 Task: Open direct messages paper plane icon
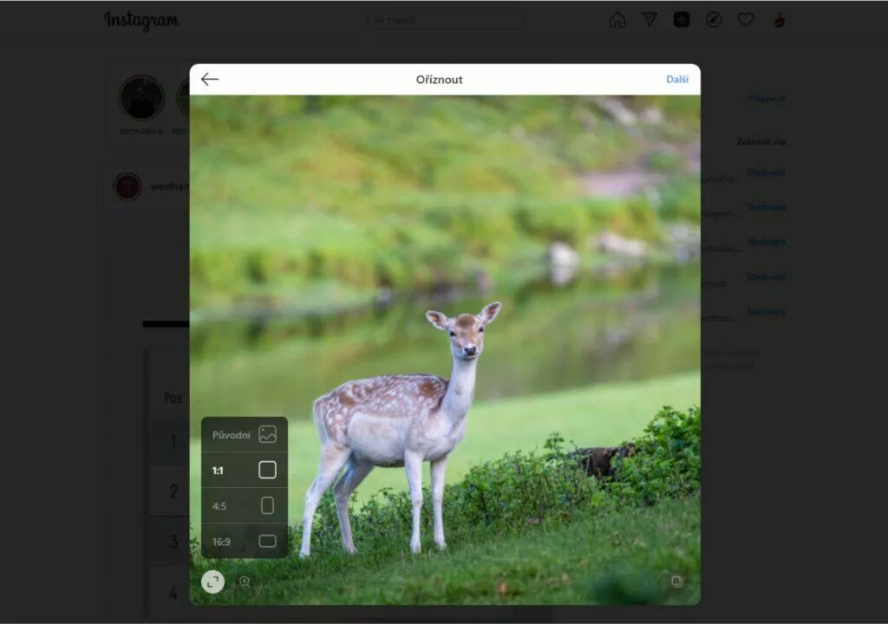650,20
